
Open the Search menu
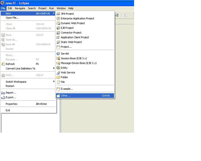32,8
